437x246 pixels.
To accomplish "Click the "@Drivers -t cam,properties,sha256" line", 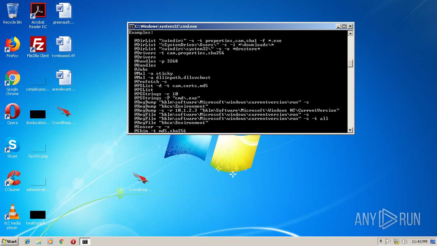I will tap(179, 53).
